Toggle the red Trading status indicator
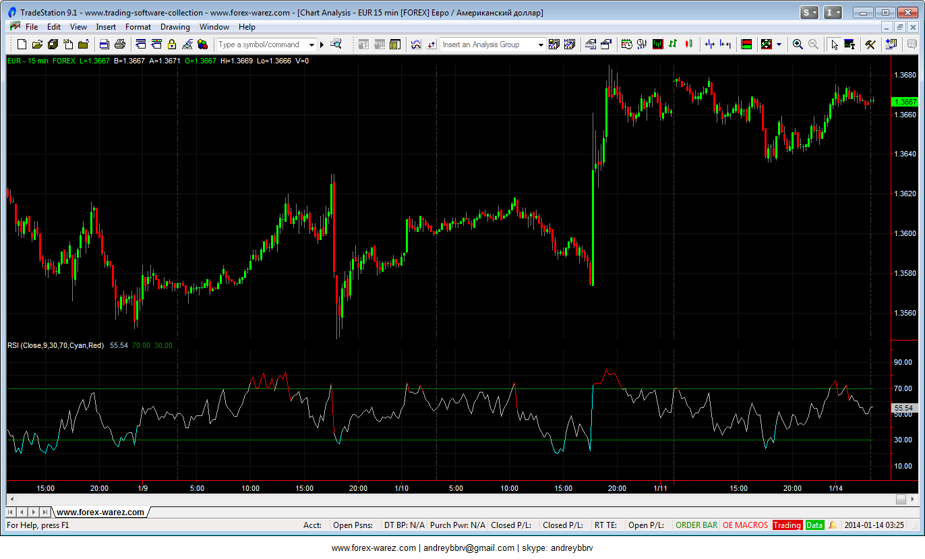 [x=787, y=525]
